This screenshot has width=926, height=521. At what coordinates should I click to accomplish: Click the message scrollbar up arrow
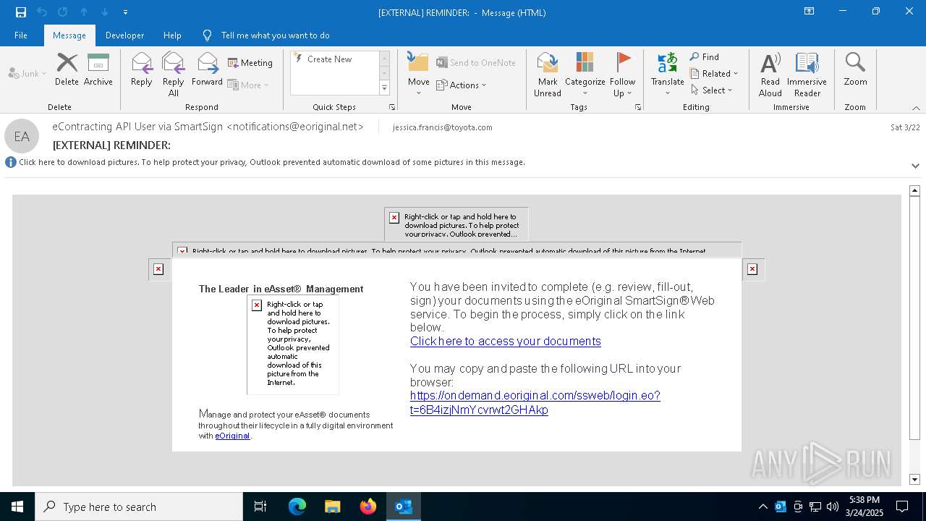[x=914, y=191]
